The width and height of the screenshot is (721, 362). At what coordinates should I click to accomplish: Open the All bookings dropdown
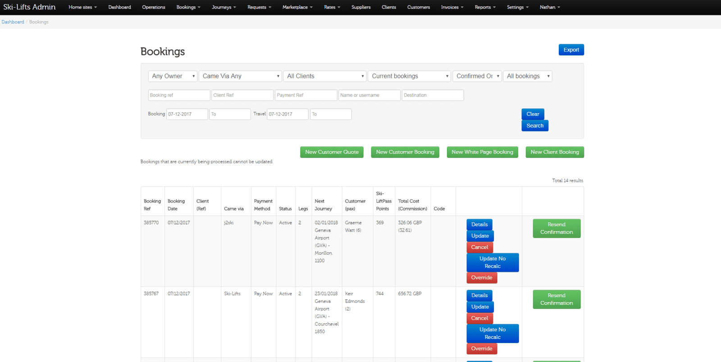coord(528,76)
